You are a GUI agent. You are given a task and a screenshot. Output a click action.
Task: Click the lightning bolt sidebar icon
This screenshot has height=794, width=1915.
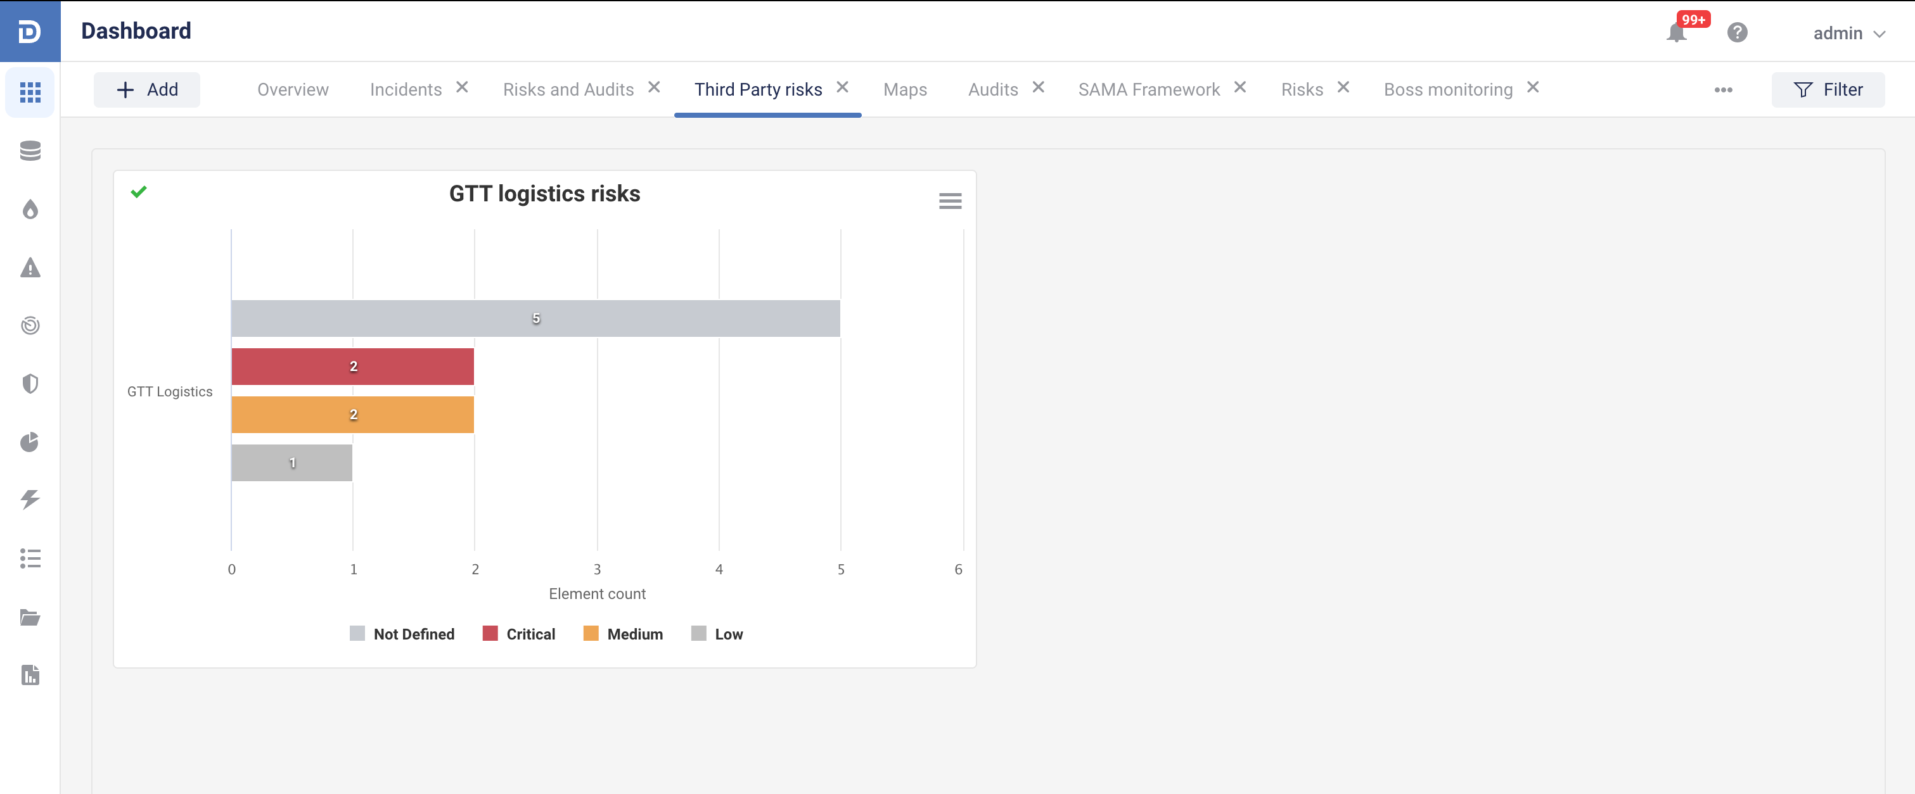point(30,500)
